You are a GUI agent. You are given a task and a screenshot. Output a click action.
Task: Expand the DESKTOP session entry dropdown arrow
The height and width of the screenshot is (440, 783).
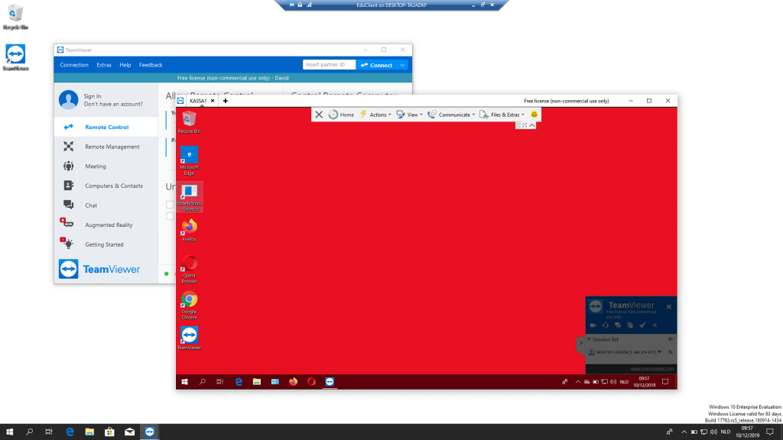[x=660, y=352]
